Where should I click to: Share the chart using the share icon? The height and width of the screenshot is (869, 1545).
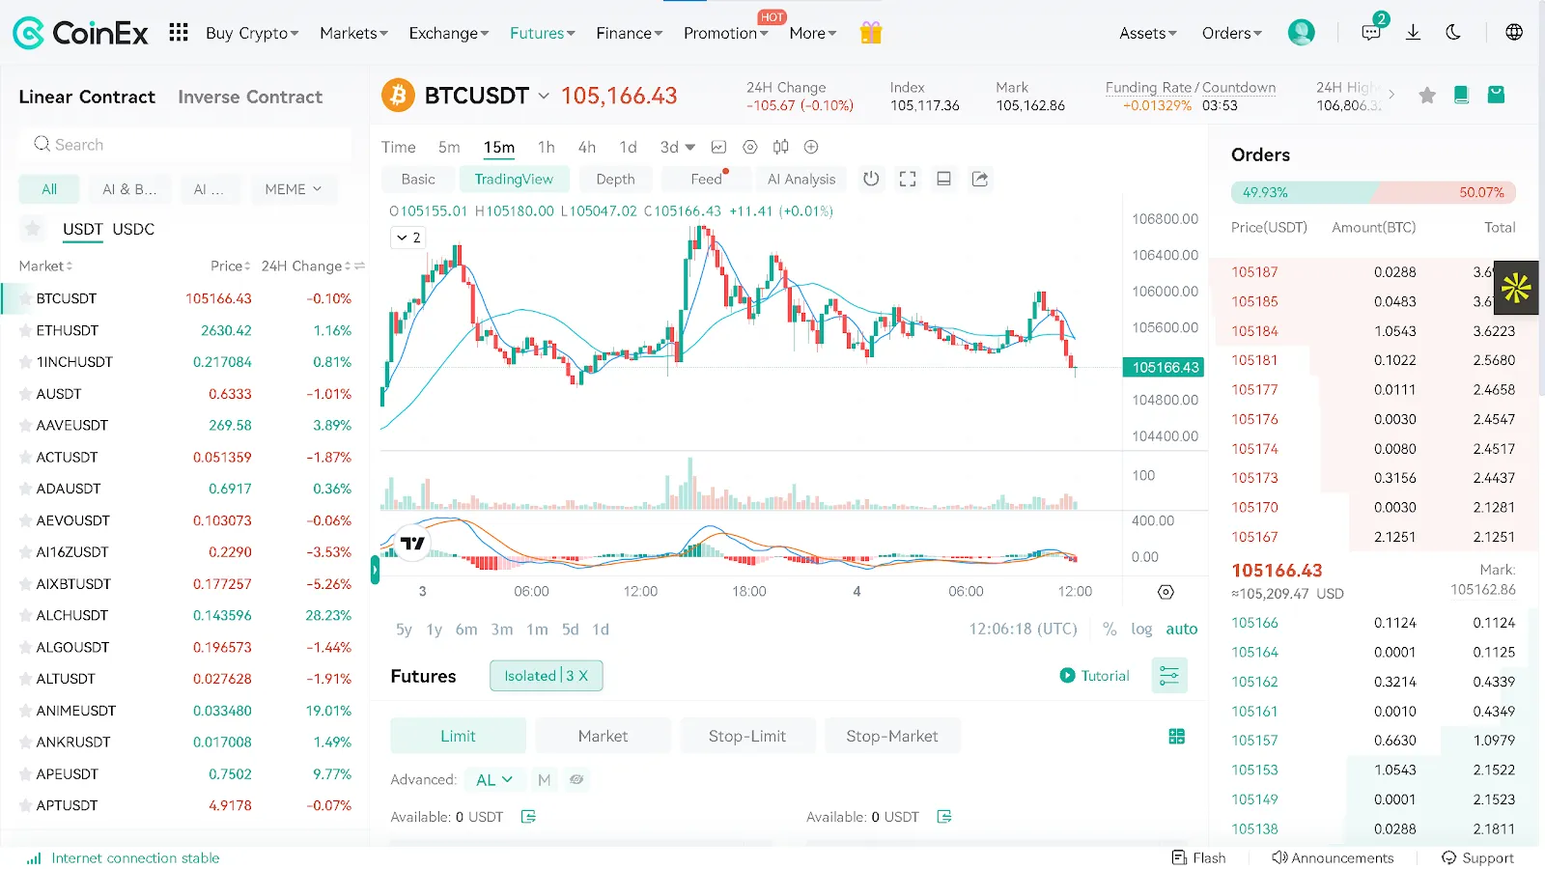click(980, 179)
